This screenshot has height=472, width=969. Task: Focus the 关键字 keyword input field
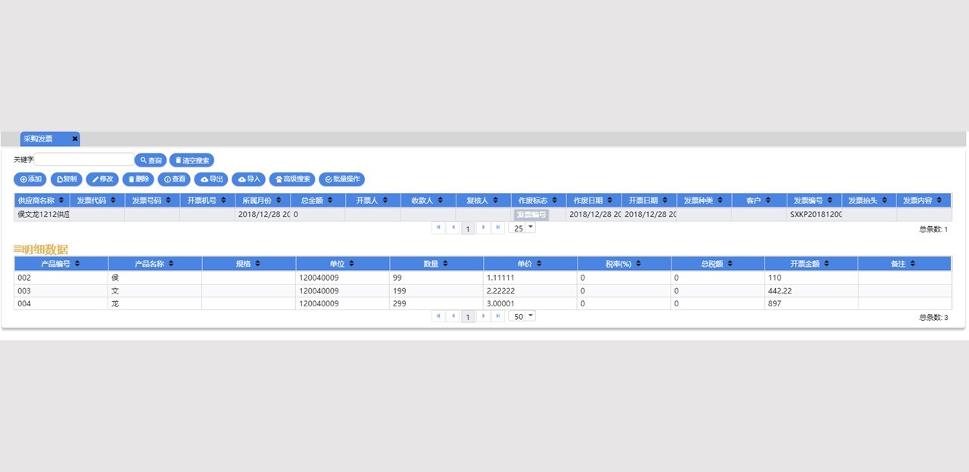coord(84,160)
